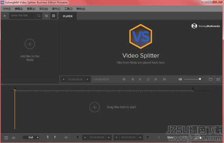The height and width of the screenshot is (143, 224).
Task: Step player current time backward arrow
Action: 63,79
